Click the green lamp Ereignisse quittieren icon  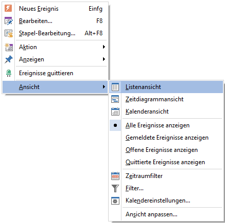point(9,73)
